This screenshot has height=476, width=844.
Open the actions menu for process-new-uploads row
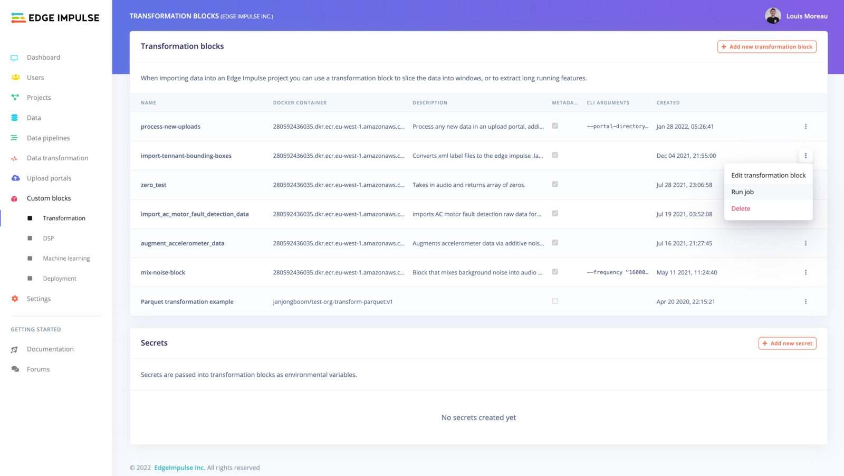click(805, 127)
